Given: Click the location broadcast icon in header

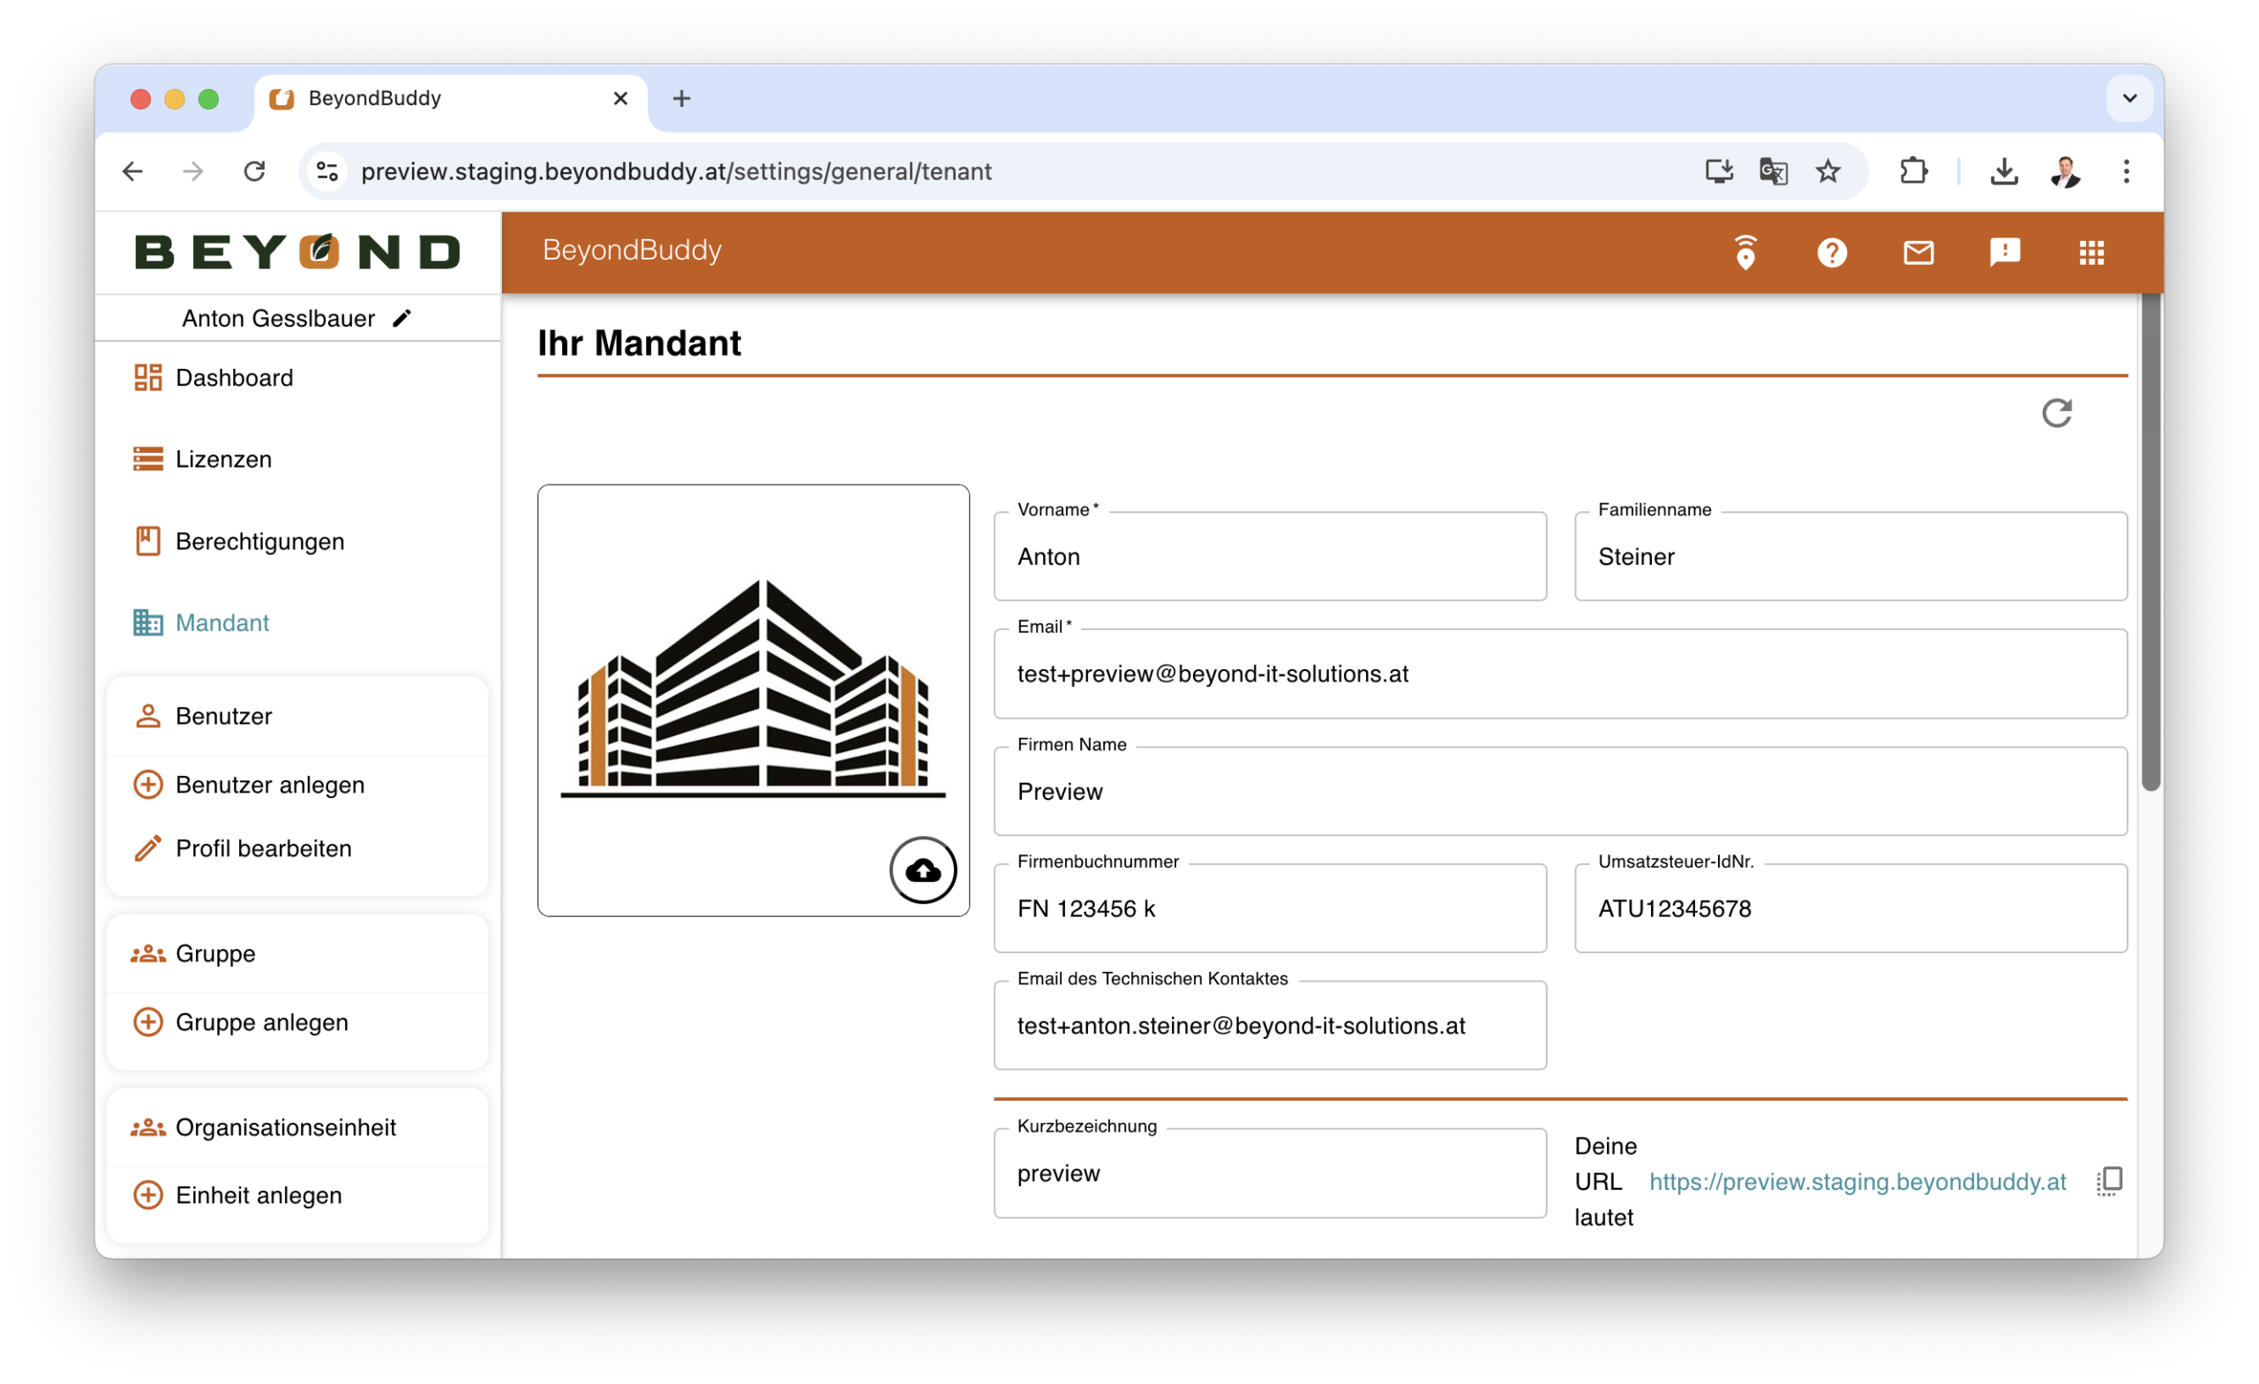Looking at the screenshot, I should pos(1745,252).
